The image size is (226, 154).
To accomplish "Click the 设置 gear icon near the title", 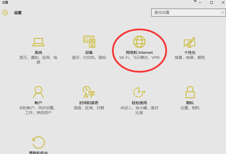I will [x=5, y=13].
